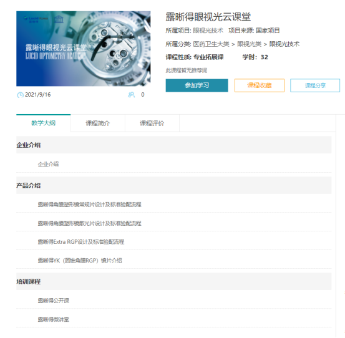Click the clock icon beside 2021/9/16

[x=20, y=95]
